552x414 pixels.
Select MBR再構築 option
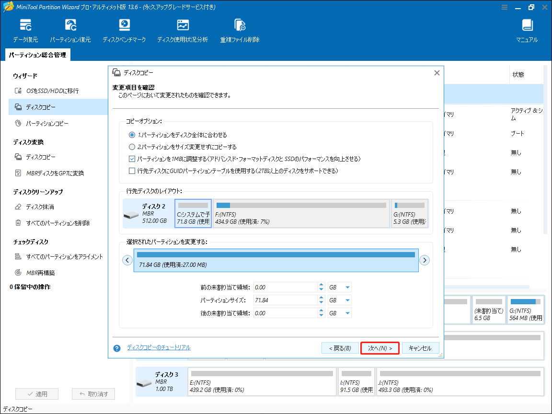click(34, 273)
